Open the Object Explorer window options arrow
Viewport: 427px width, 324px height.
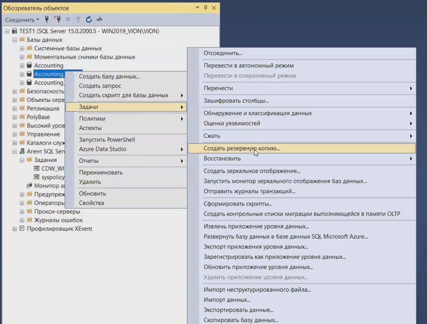[x=197, y=8]
